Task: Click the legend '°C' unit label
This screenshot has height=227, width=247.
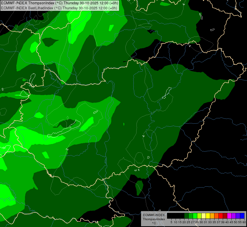Action: (x=154, y=223)
